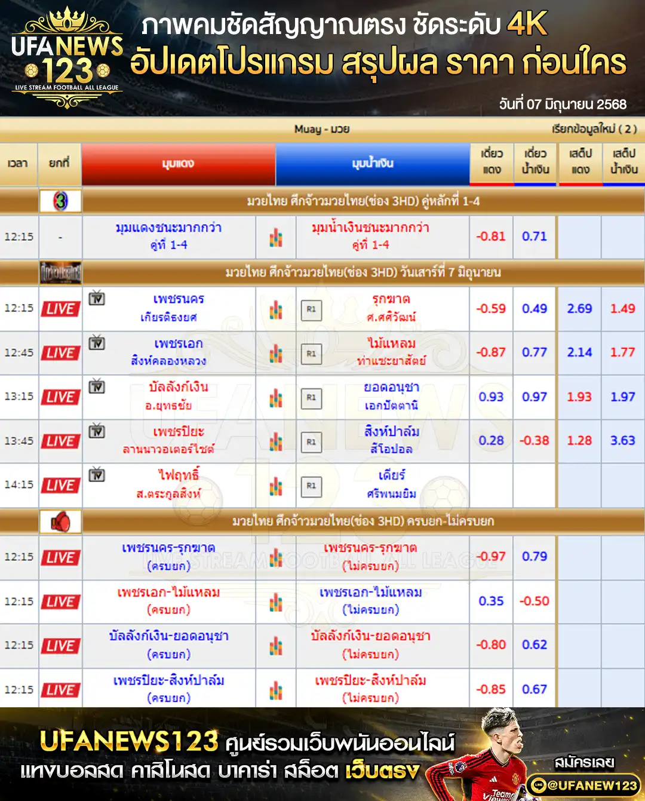Click LIVE button for 14:15 ไฟฤทธิ์ match
The height and width of the screenshot is (801, 645).
tap(60, 486)
